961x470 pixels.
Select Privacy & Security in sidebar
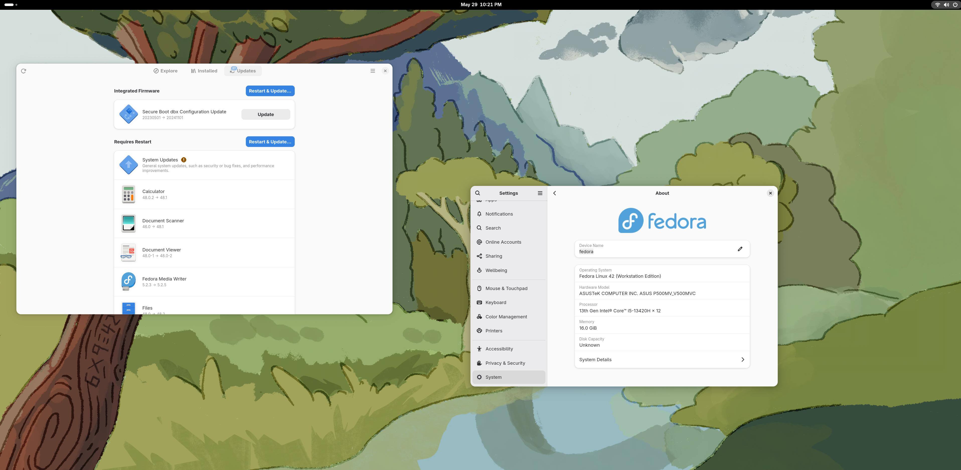(505, 363)
